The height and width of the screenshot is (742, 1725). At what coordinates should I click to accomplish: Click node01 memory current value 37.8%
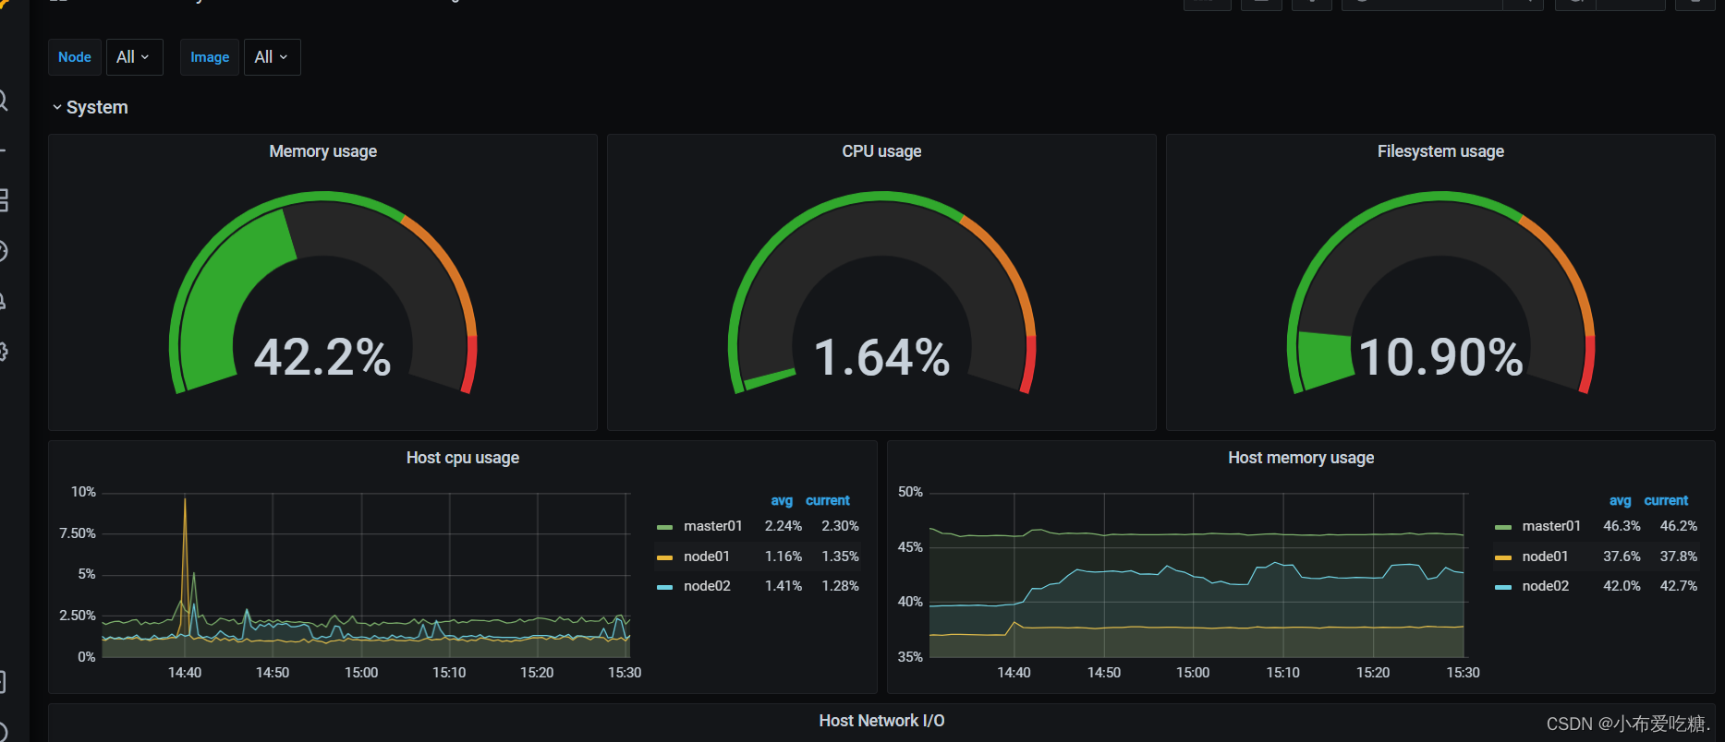[x=1679, y=556]
